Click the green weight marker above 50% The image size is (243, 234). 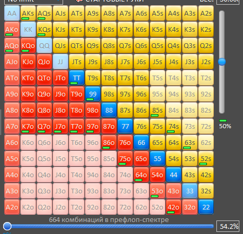tap(223, 120)
